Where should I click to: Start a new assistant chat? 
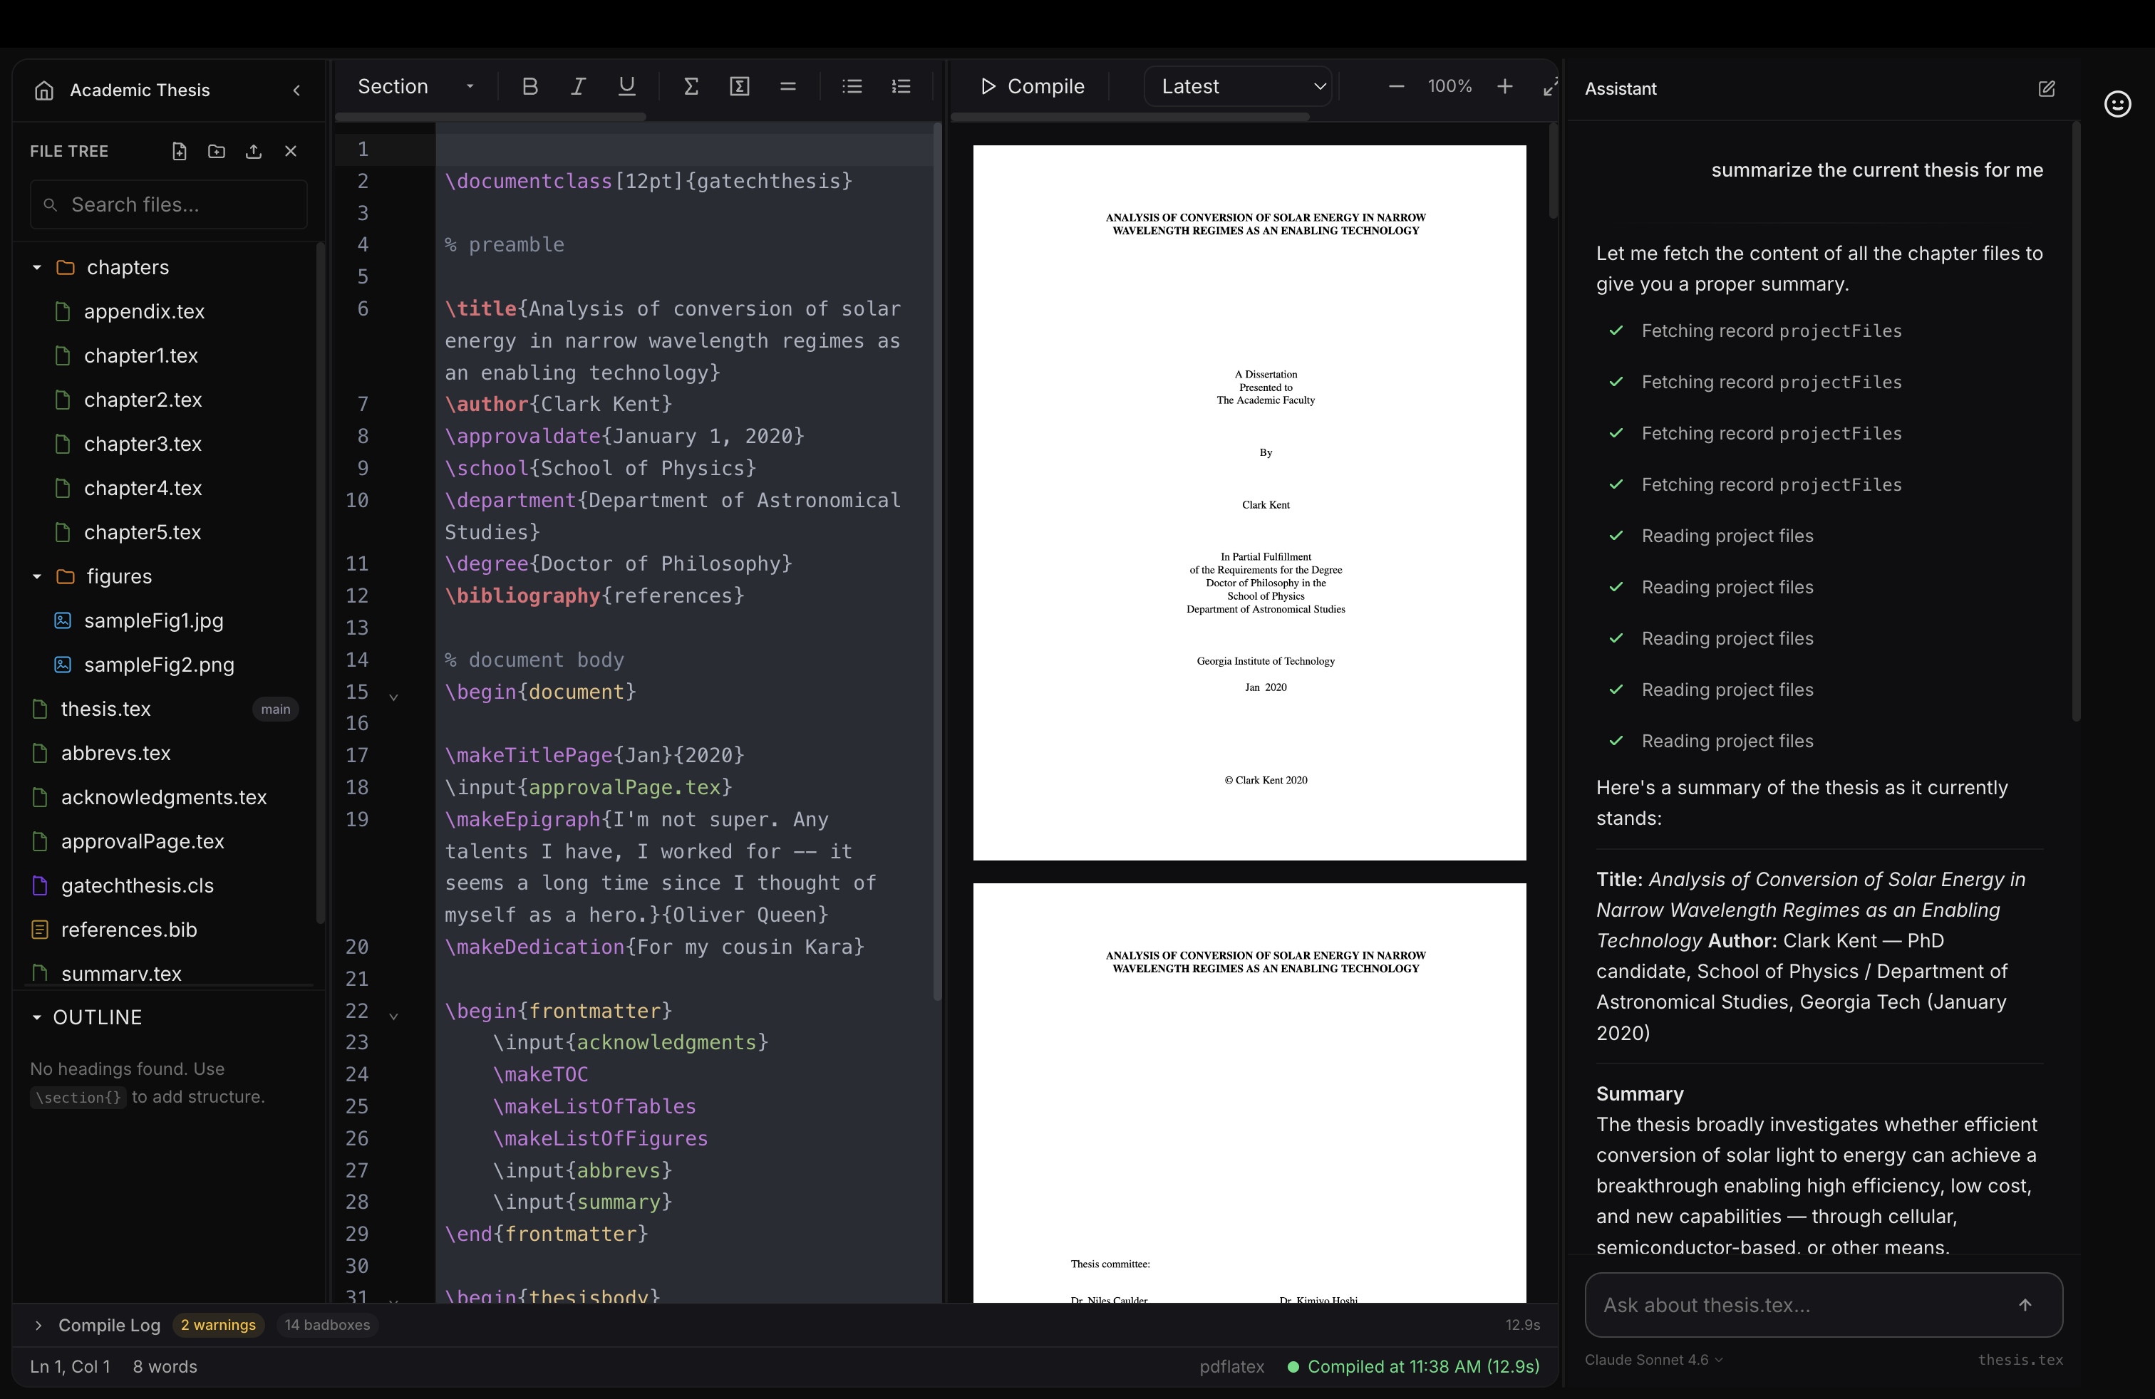click(2047, 88)
